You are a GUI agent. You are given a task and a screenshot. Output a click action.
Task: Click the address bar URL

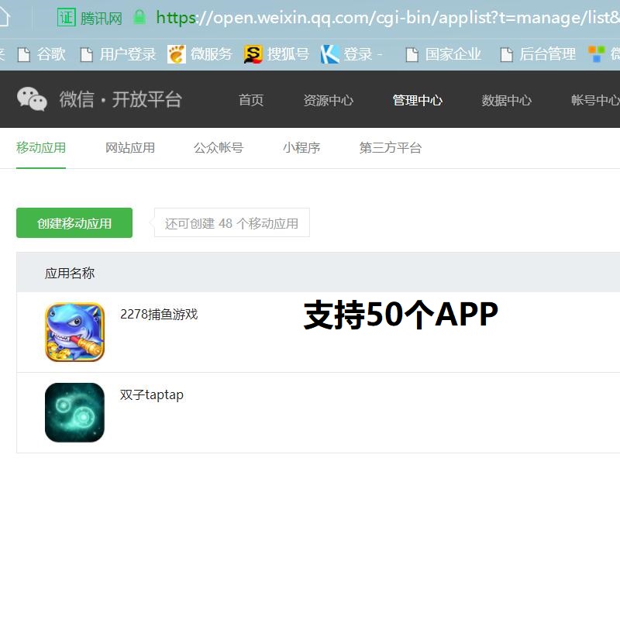(x=387, y=18)
